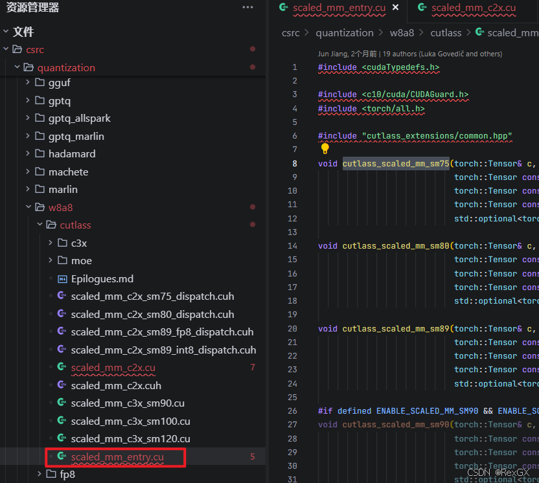Open the explorer panel more actions ellipsis
This screenshot has height=483, width=539.
tap(247, 7)
